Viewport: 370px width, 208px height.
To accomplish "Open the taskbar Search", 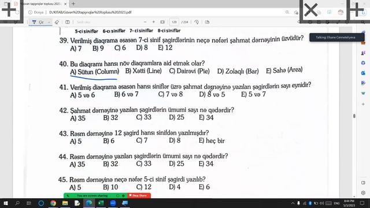I will [17, 203].
